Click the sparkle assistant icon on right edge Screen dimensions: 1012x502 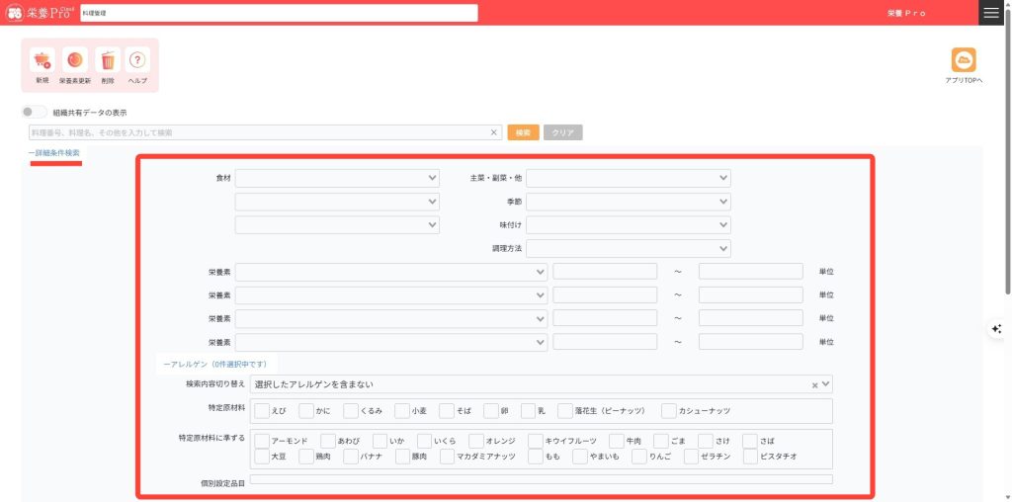click(x=997, y=329)
